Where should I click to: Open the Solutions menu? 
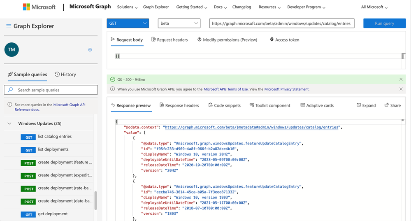pos(127,7)
